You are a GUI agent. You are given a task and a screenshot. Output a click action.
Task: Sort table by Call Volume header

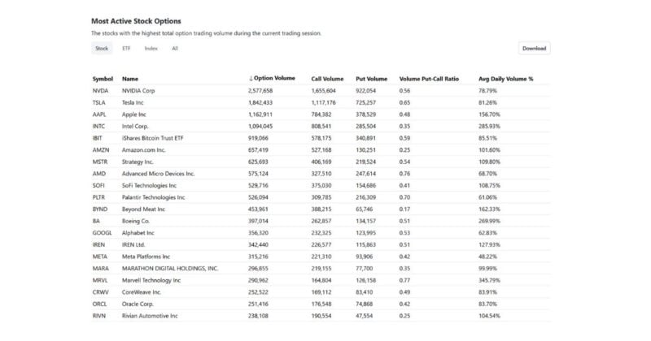point(327,79)
